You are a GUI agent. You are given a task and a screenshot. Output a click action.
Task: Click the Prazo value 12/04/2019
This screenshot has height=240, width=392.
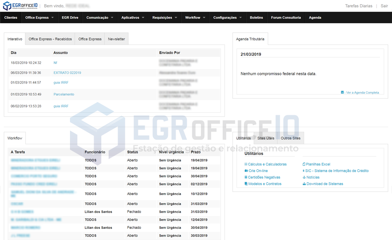[x=199, y=220]
